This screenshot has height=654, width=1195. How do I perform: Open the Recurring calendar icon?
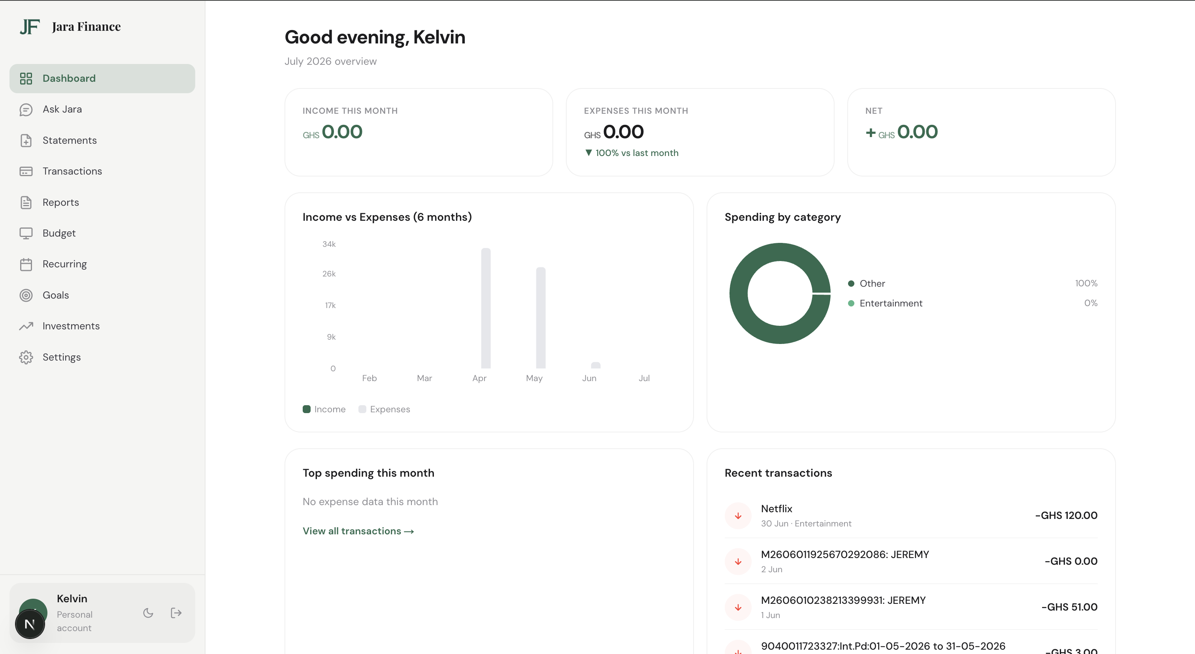[x=26, y=264]
